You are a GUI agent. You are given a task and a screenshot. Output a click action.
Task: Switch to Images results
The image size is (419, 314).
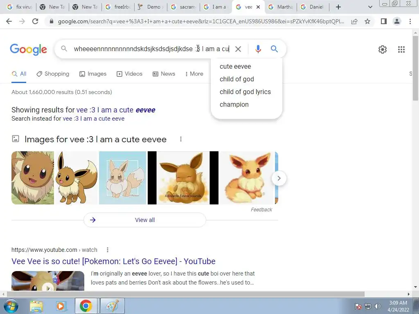pyautogui.click(x=93, y=74)
